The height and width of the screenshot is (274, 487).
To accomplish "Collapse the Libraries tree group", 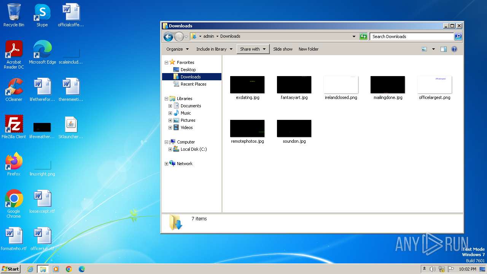I will [x=166, y=99].
